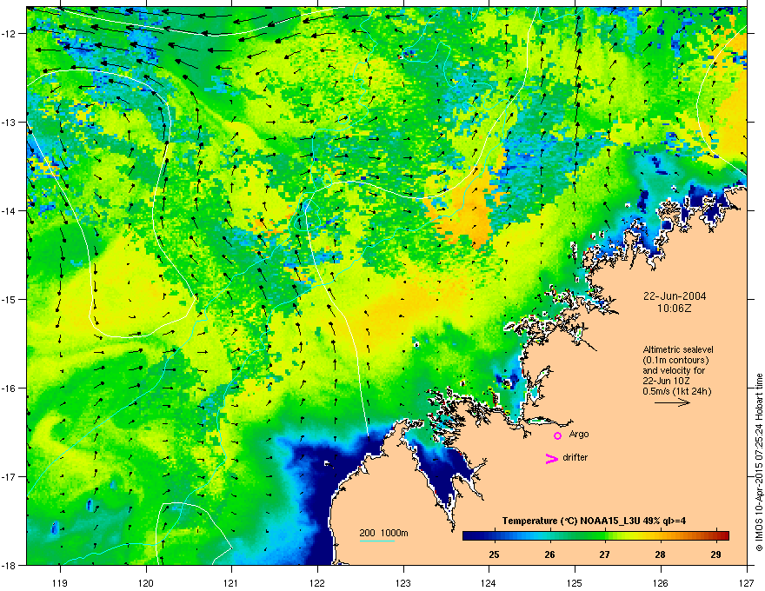Image resolution: width=765 pixels, height=591 pixels.
Task: Click longitude axis label 119
Action: (x=60, y=583)
